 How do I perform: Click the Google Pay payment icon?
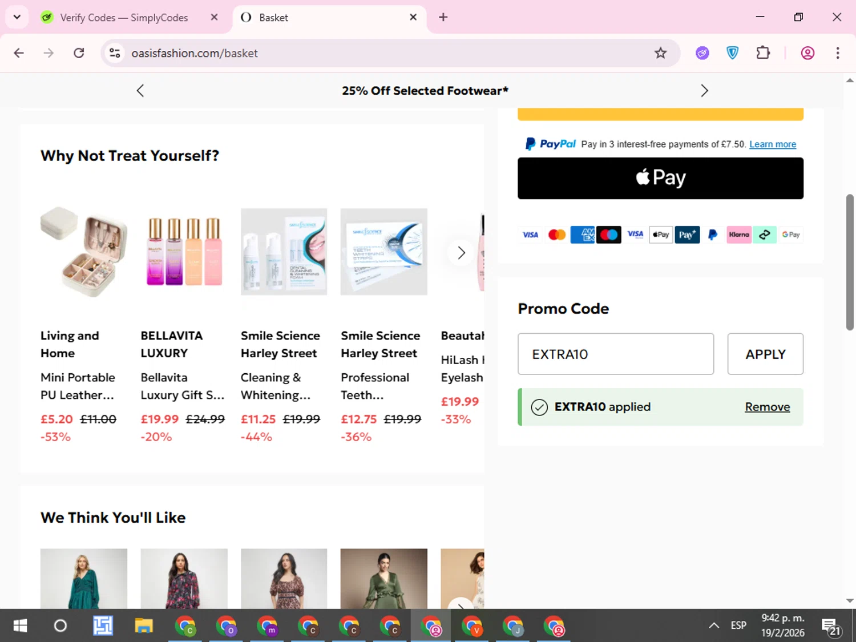click(791, 235)
